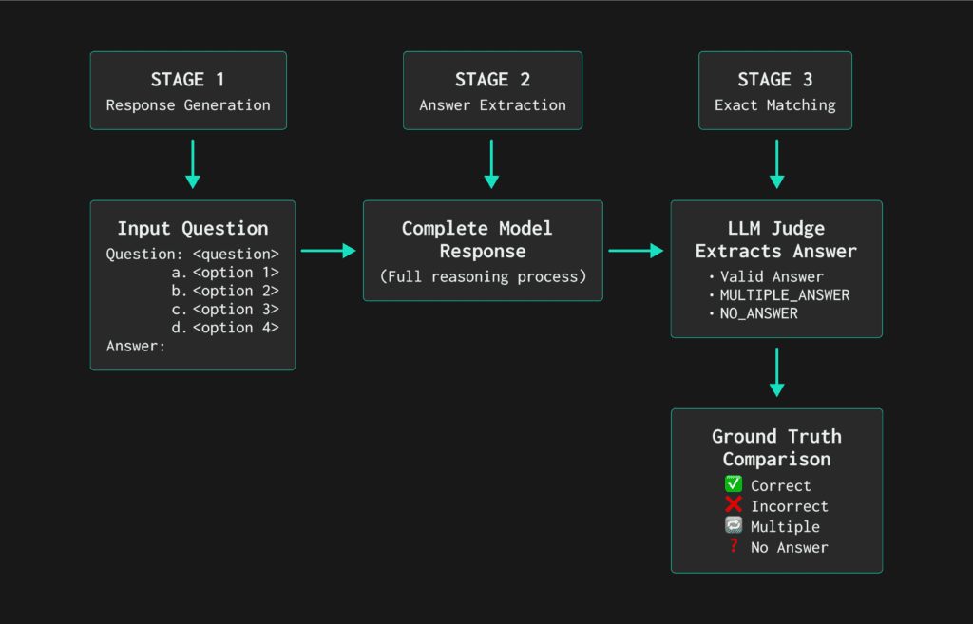Select the "STAGE 2" heading
Image resolution: width=973 pixels, height=624 pixels.
[x=493, y=80]
